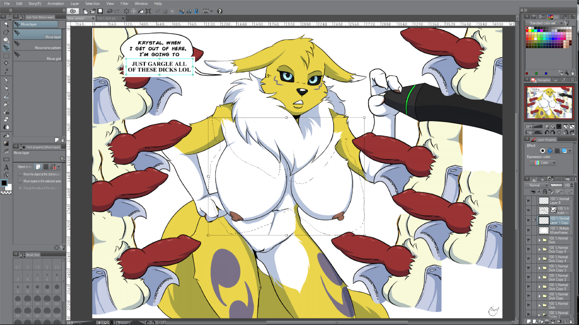The height and width of the screenshot is (325, 579).
Task: Click the Undo arrow
Action: 109,11
